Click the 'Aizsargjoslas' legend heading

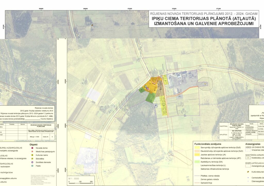[x=253, y=144]
